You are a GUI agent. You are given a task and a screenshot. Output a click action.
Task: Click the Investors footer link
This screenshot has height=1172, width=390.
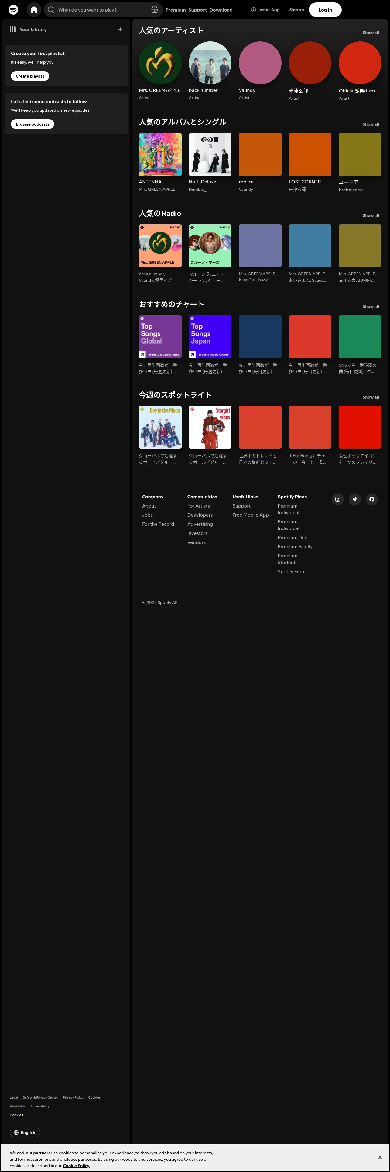197,533
